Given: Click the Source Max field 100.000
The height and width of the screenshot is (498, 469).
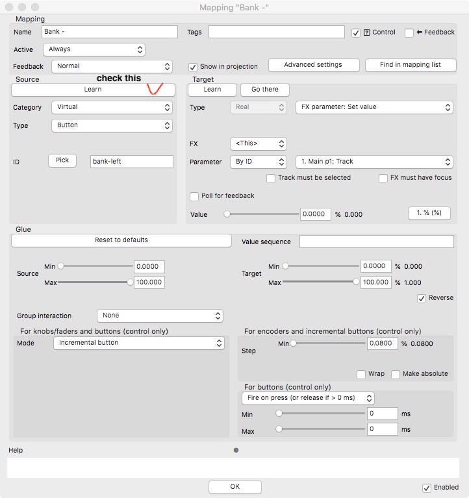Looking at the screenshot, I should [149, 282].
